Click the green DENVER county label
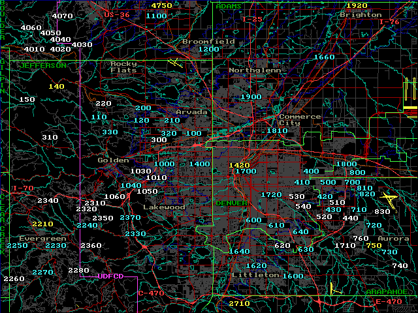 pos(231,203)
